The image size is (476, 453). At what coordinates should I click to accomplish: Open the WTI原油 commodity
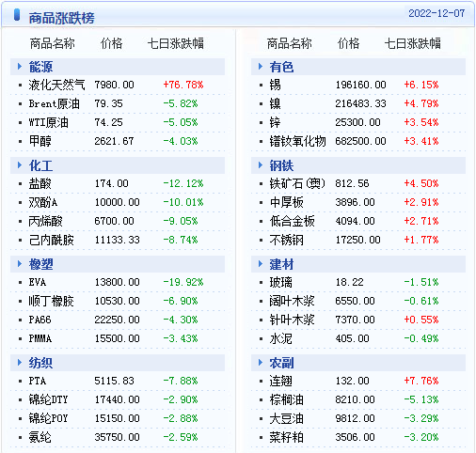tap(48, 122)
